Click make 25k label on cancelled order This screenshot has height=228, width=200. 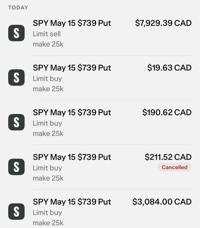point(48,178)
